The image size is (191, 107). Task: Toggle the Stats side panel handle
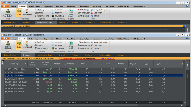click(x=3, y=62)
